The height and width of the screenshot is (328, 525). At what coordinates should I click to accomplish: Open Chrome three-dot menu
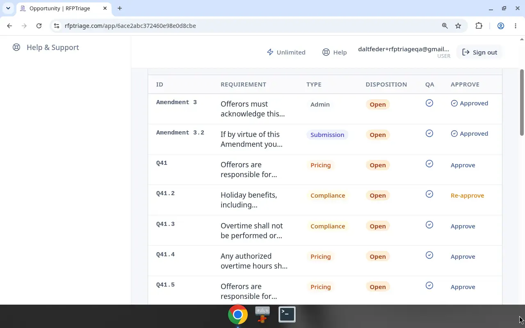click(x=516, y=25)
